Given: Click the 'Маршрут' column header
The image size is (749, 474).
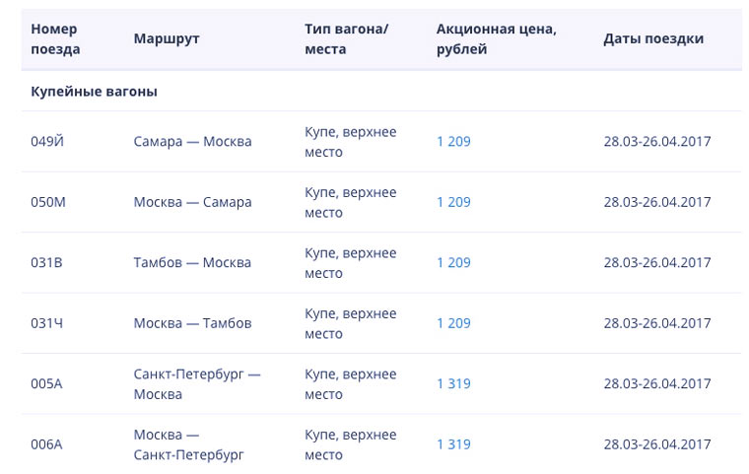Looking at the screenshot, I should 167,39.
